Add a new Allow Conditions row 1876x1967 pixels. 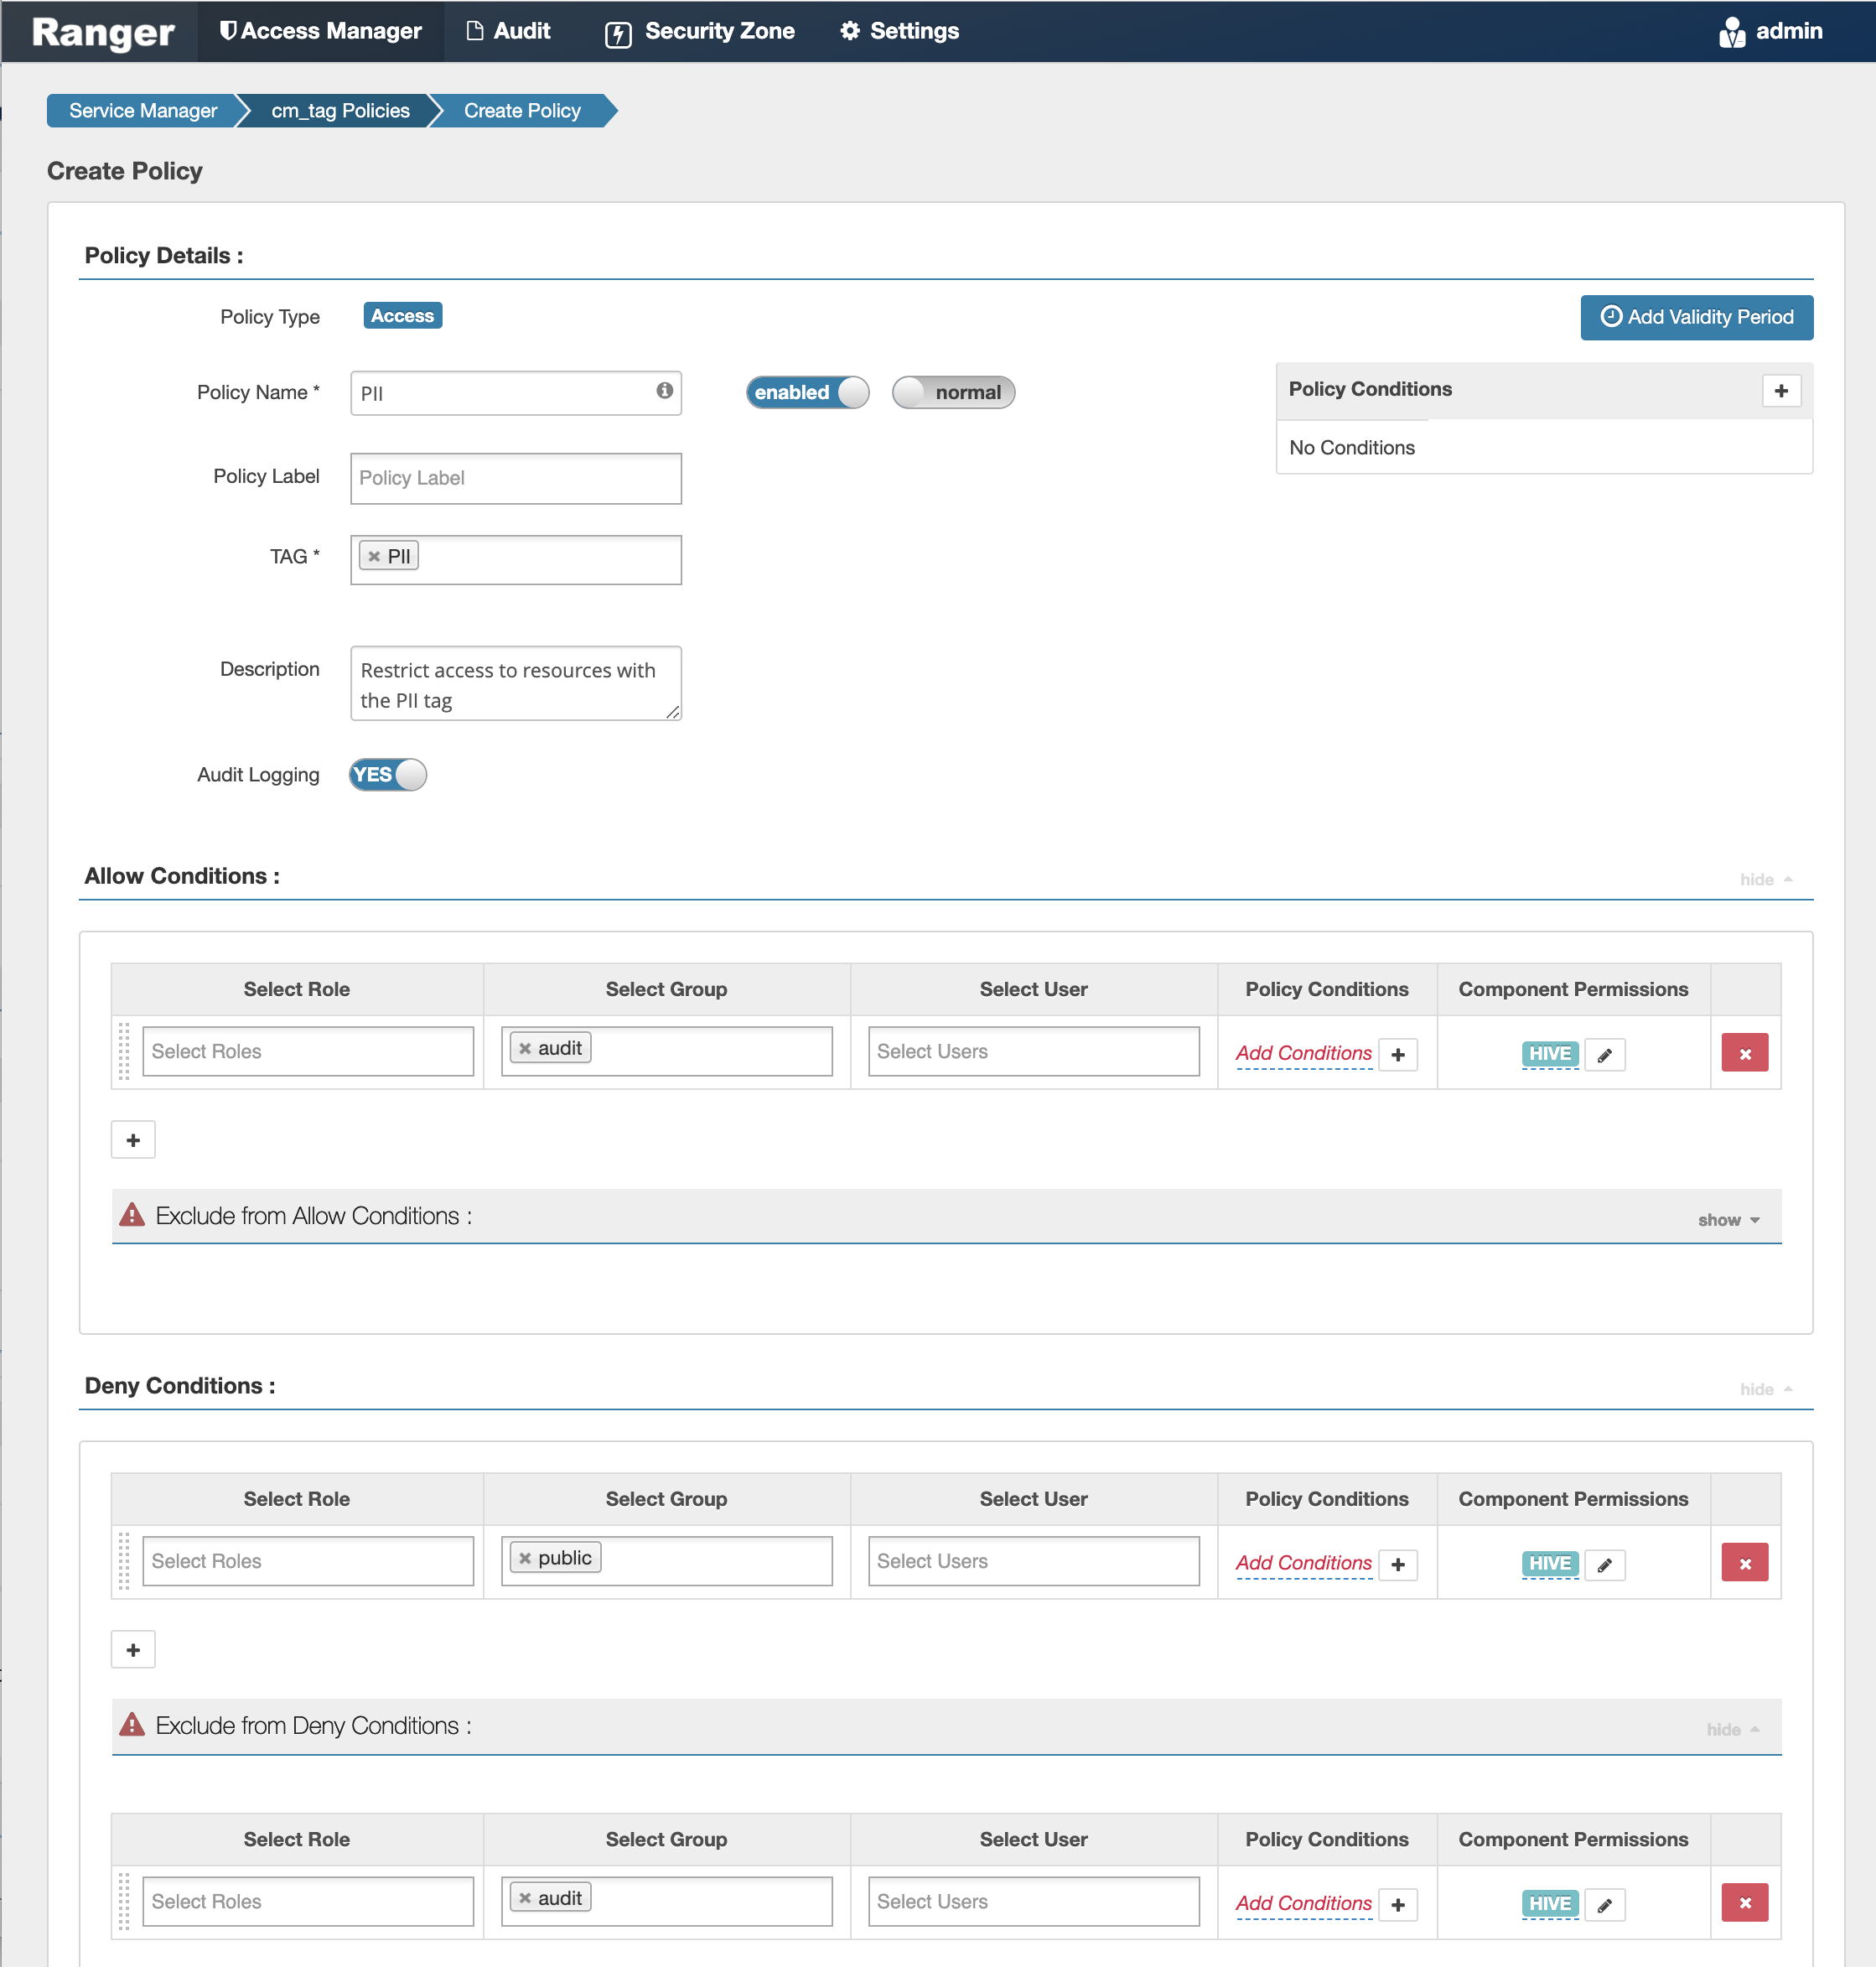click(x=133, y=1140)
